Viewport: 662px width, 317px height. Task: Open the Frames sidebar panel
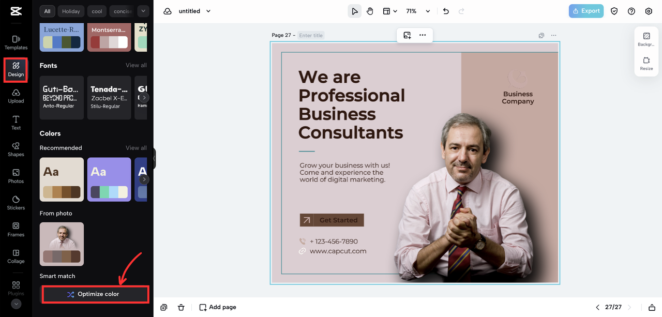click(16, 230)
